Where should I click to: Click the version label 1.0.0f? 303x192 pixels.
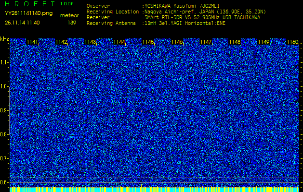tap(66, 4)
